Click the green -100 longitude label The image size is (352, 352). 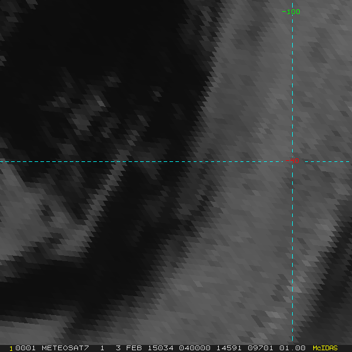291,12
